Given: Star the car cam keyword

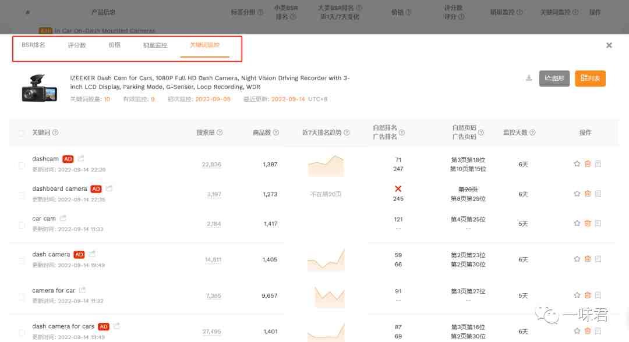Looking at the screenshot, I should coord(577,223).
